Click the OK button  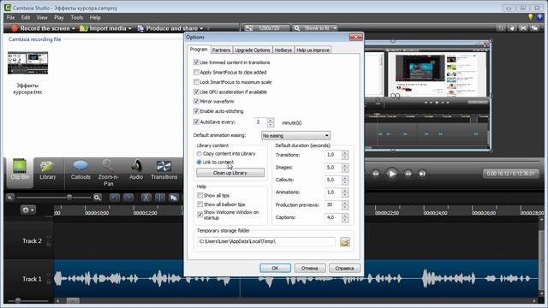(275, 268)
